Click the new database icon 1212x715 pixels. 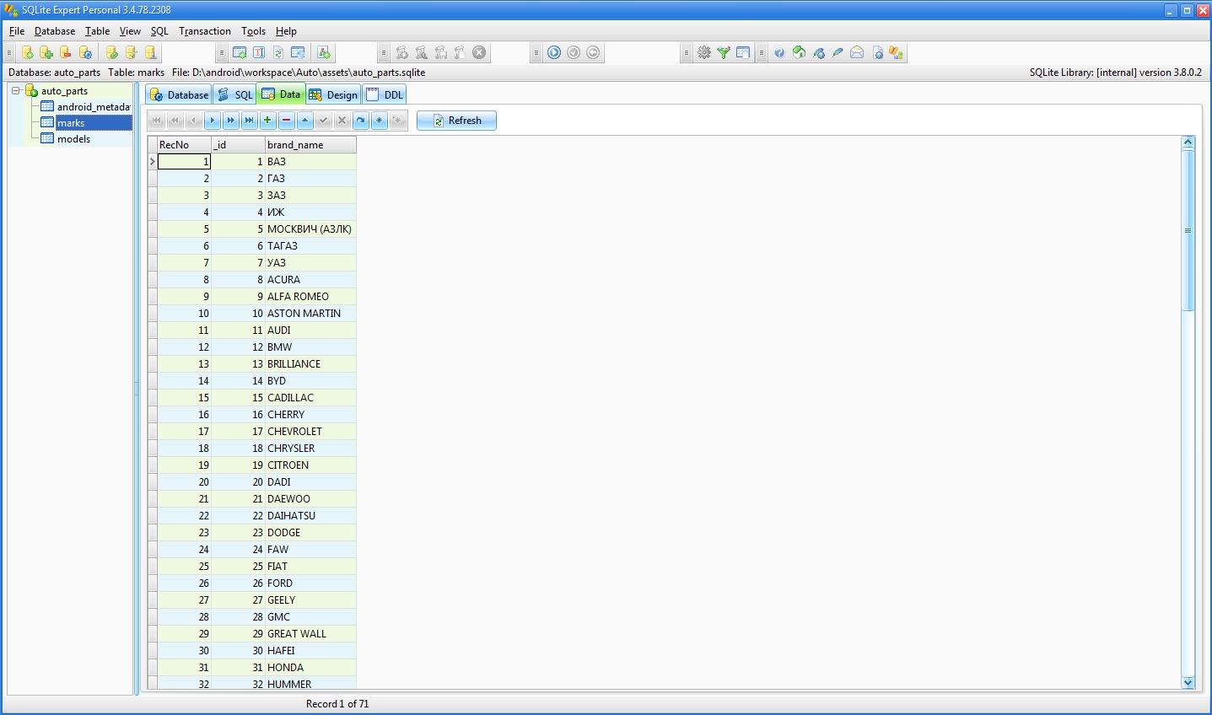28,52
